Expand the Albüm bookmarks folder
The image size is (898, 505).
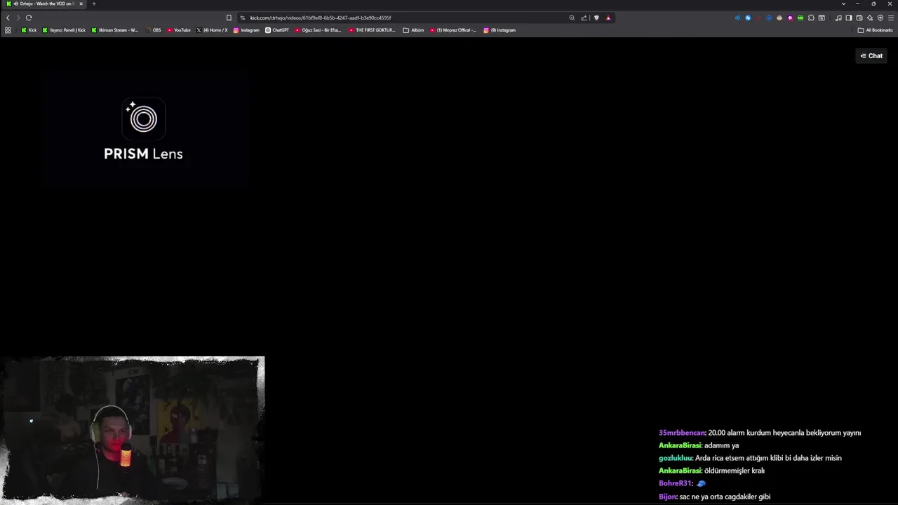tap(413, 30)
